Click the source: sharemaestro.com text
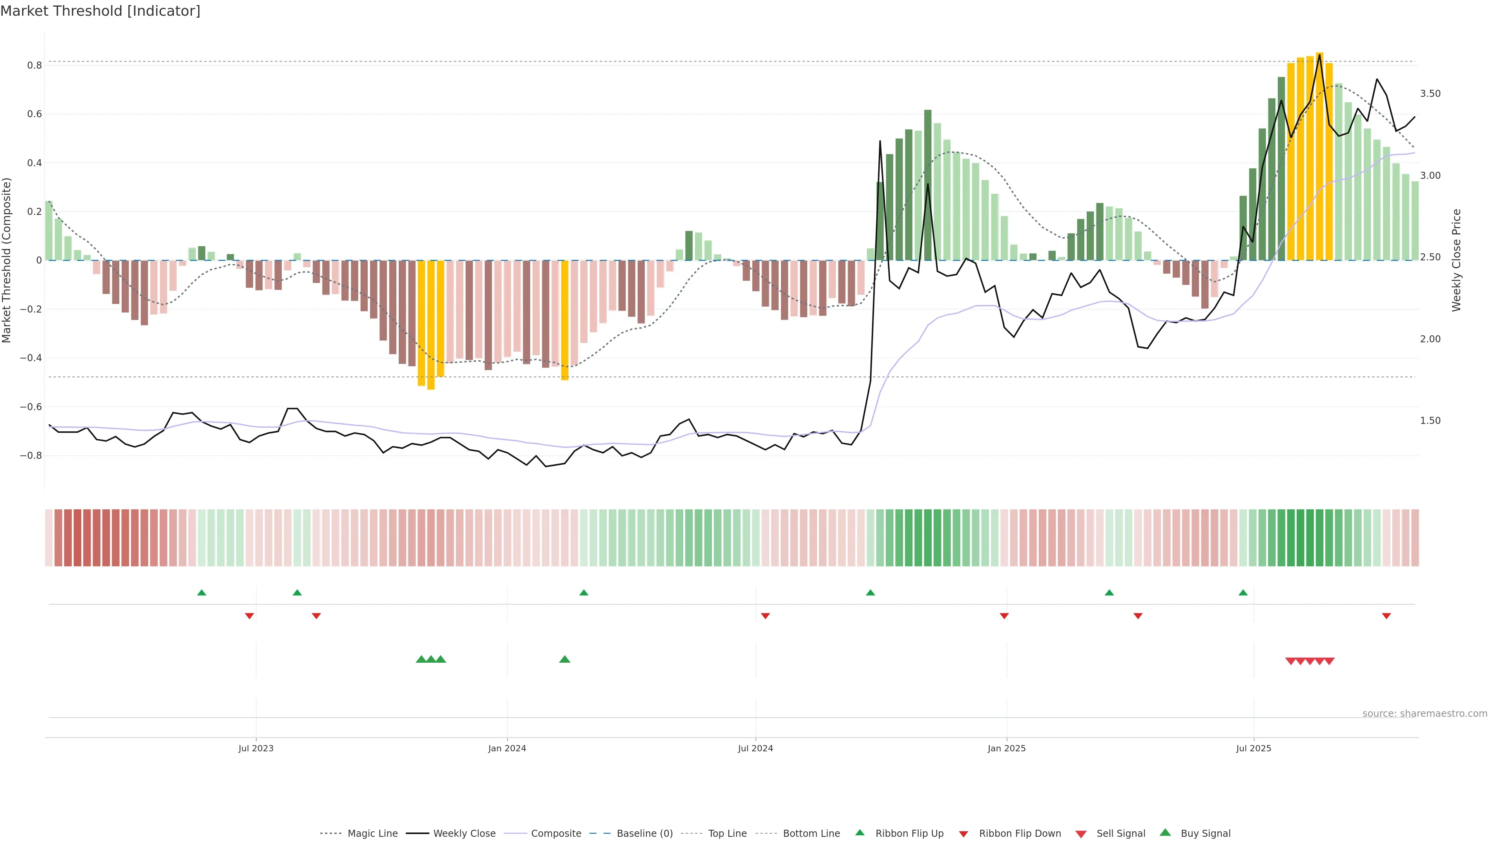 point(1425,714)
